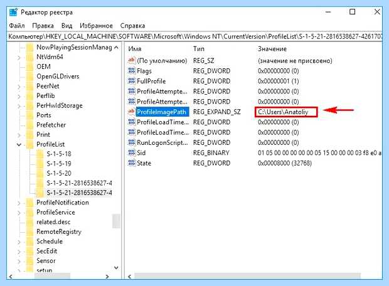Click the Тип column header
Viewport: 389px width, 286px height.
[x=199, y=49]
